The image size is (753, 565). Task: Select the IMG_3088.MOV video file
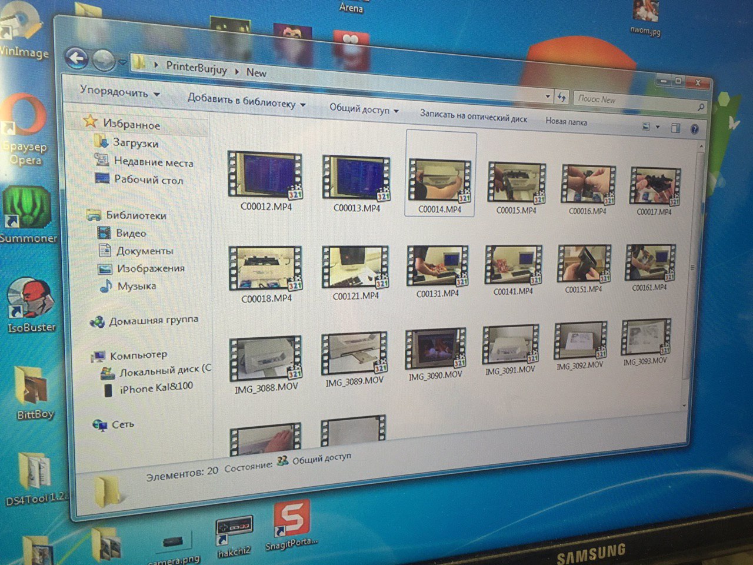tap(266, 365)
